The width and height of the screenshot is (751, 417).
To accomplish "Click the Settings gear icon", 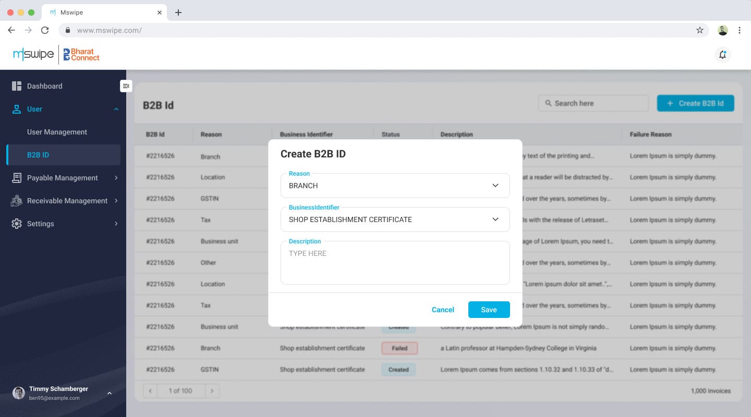I will point(17,224).
